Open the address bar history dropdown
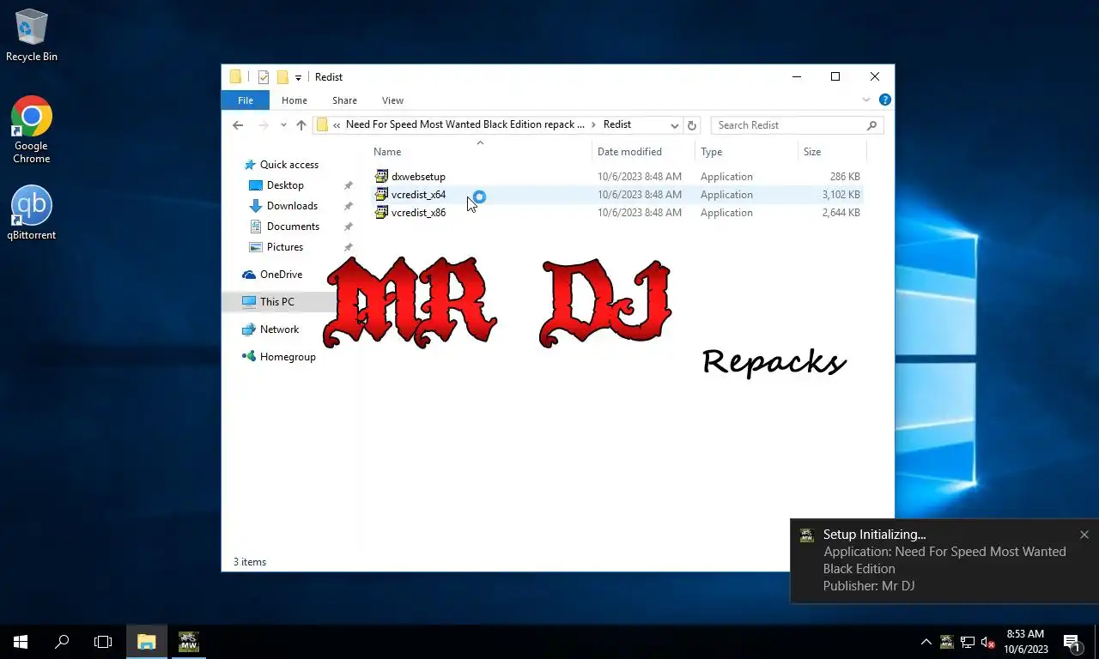 [x=674, y=125]
